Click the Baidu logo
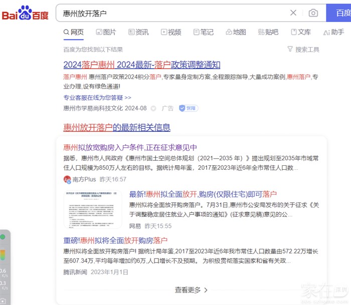Image resolution: width=351 pixels, height=305 pixels. point(25,14)
